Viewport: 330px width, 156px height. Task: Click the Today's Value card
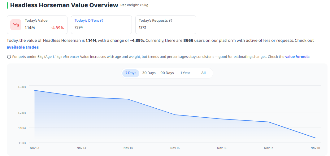[x=37, y=25]
